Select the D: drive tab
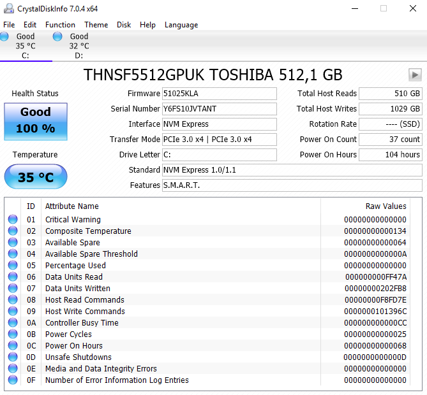 [79, 46]
